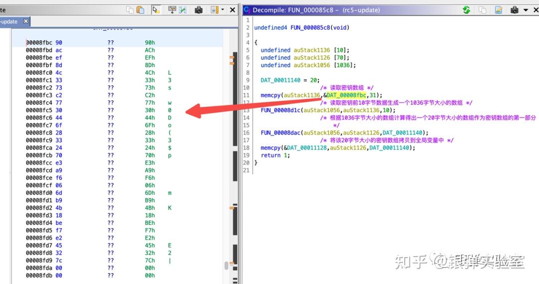
Task: Click the 6Fh value at 00008fc7
Action: (x=150, y=125)
